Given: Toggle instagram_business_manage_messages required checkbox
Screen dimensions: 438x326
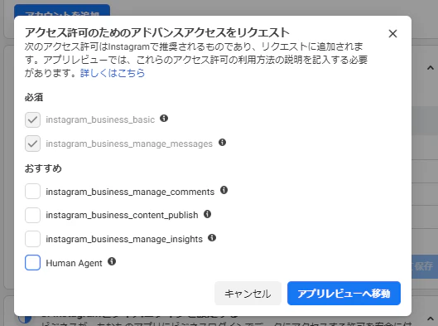Looking at the screenshot, I should (32, 144).
